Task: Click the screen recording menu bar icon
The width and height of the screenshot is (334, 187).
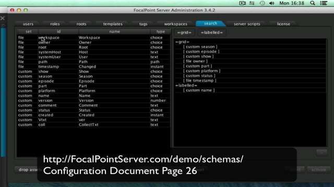Action: point(242,3)
